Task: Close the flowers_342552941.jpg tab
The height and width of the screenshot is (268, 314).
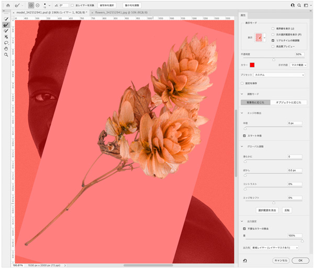Action: 92,13
